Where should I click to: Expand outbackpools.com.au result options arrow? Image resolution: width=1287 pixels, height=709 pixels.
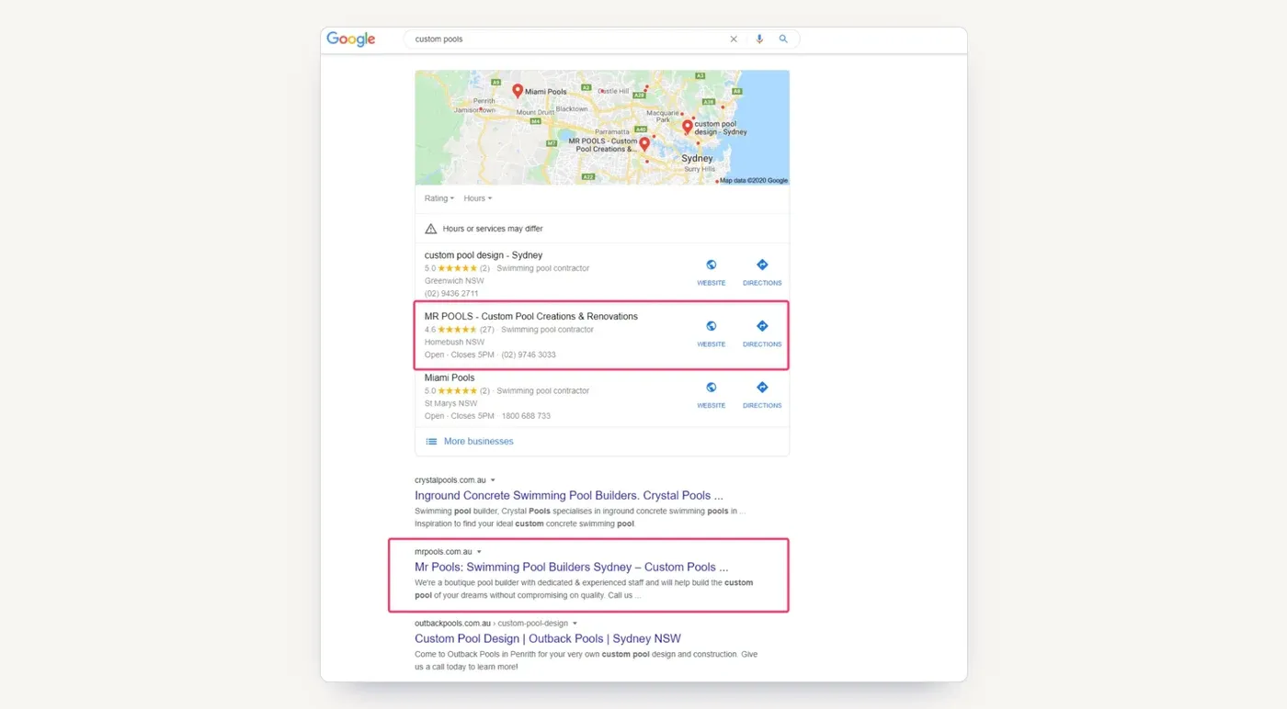point(575,624)
